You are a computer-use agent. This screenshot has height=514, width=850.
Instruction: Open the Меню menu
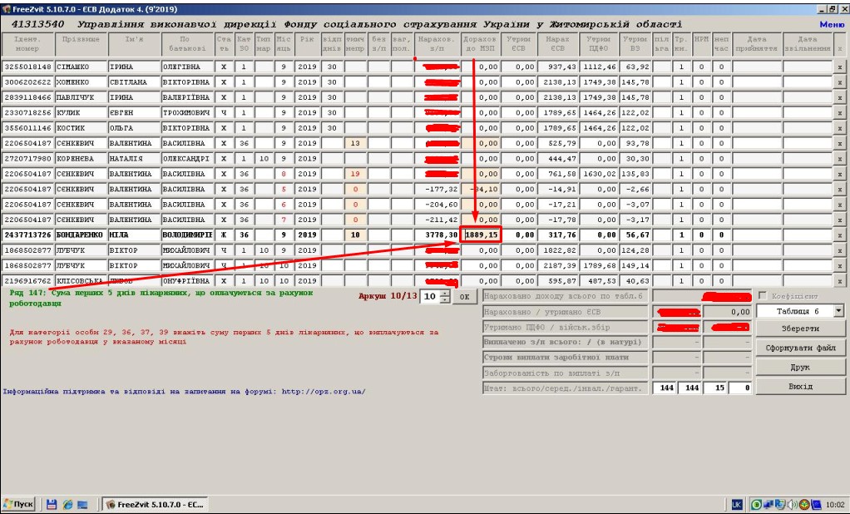point(831,24)
